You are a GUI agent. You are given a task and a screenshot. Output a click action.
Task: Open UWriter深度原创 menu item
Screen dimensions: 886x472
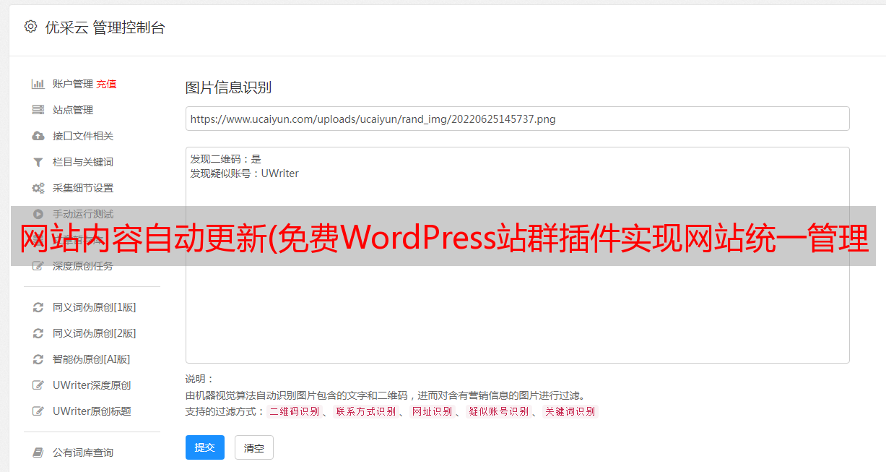click(x=92, y=385)
